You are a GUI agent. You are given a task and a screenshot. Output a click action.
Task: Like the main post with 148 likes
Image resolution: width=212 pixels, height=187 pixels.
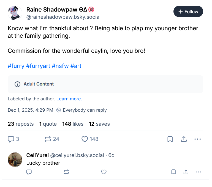85,139
